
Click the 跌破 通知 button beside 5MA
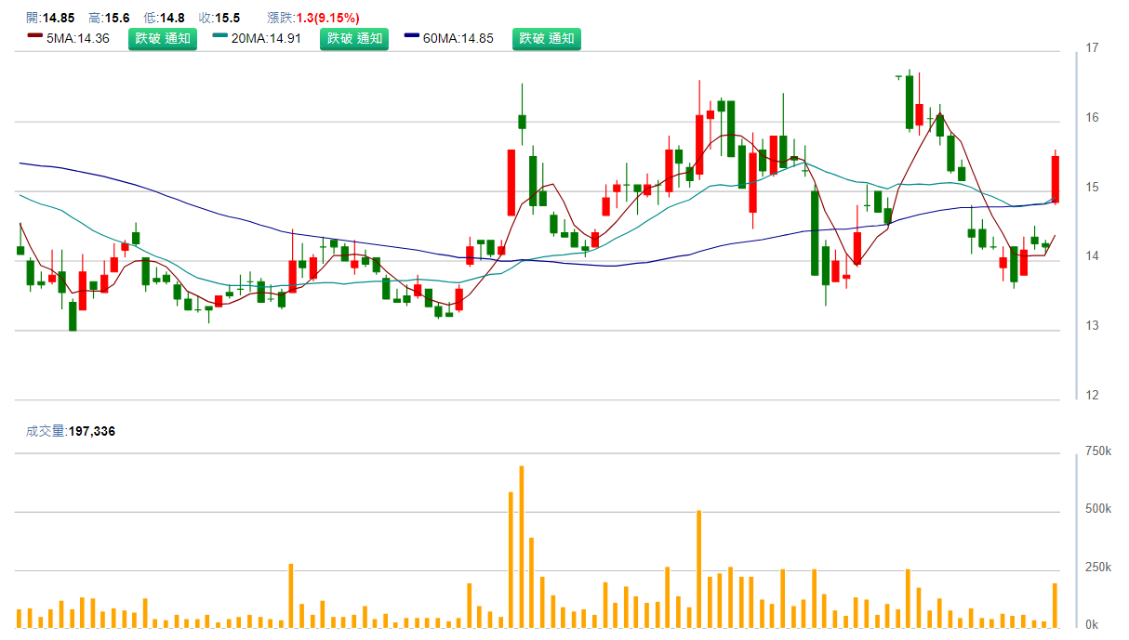click(x=163, y=38)
